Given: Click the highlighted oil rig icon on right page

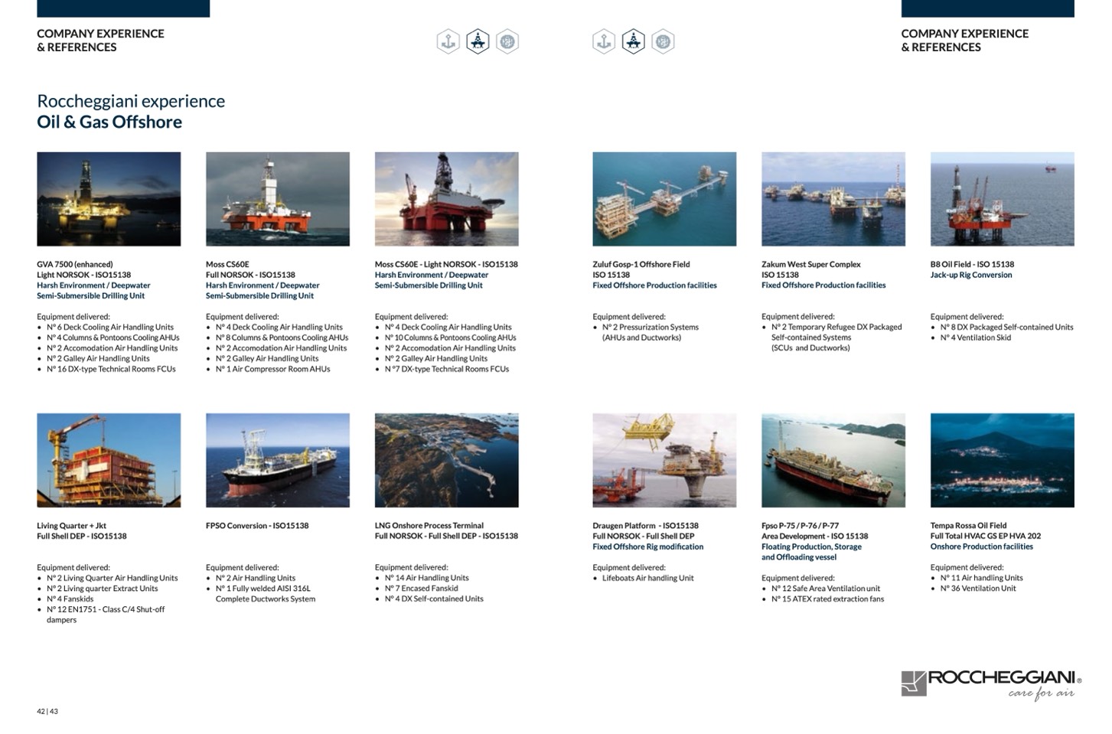Looking at the screenshot, I should click(633, 41).
